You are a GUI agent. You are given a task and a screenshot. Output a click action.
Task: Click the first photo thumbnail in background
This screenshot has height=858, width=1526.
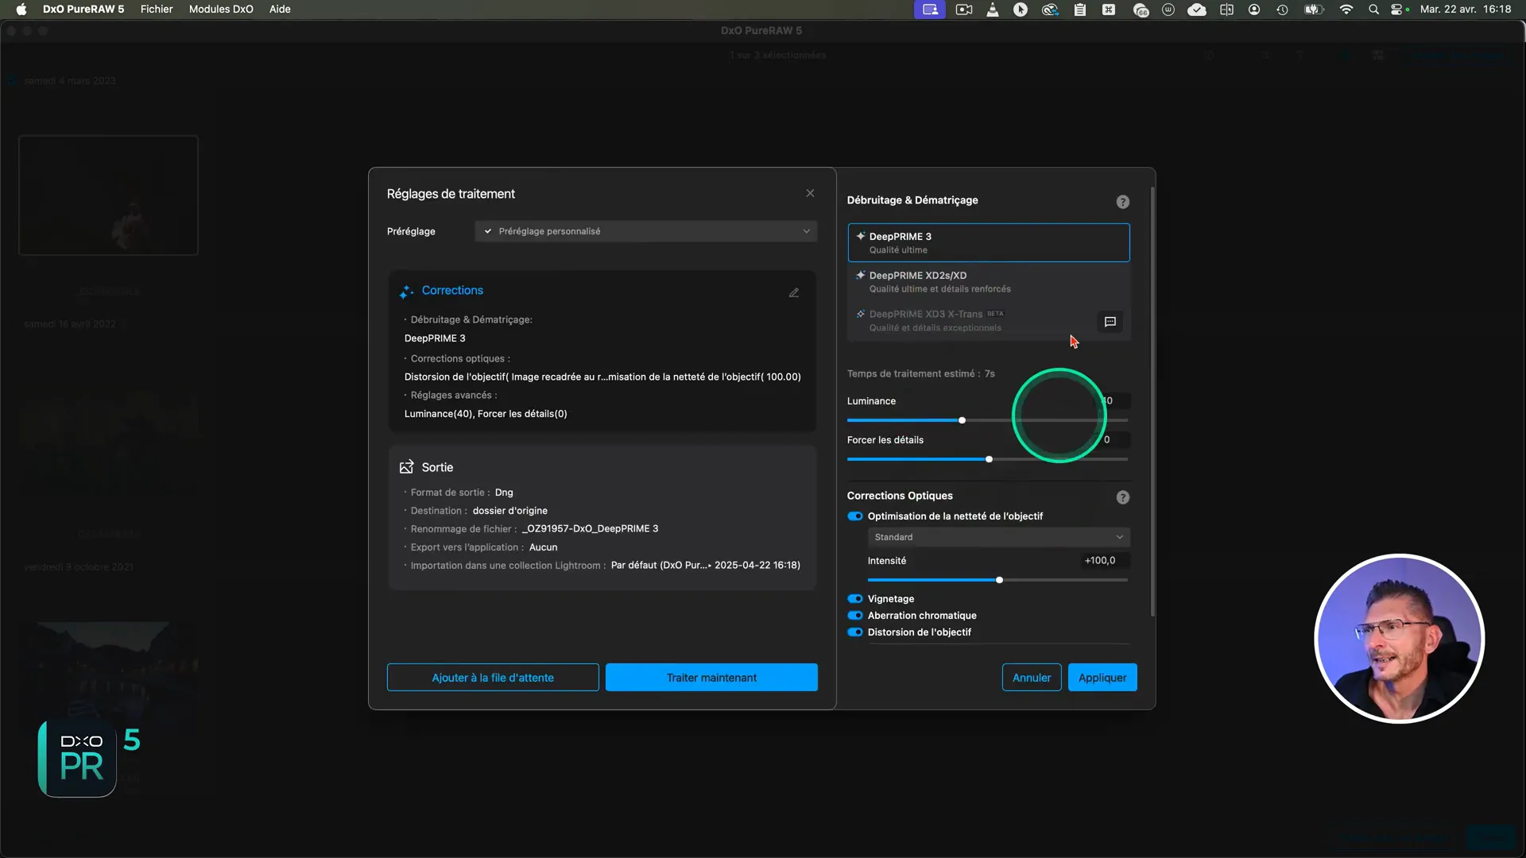(x=108, y=195)
